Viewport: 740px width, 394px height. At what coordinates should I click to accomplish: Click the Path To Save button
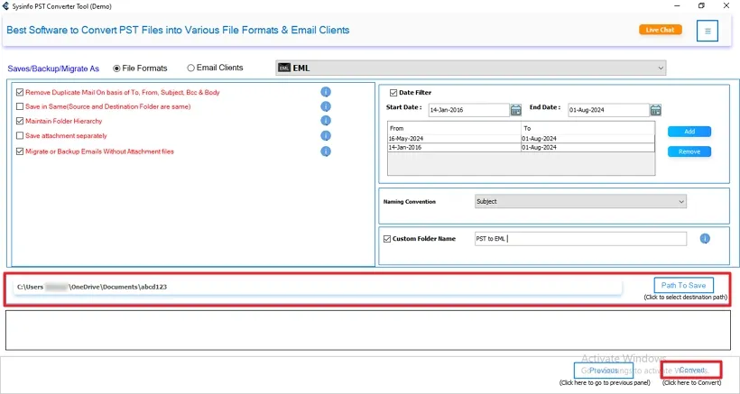(683, 285)
